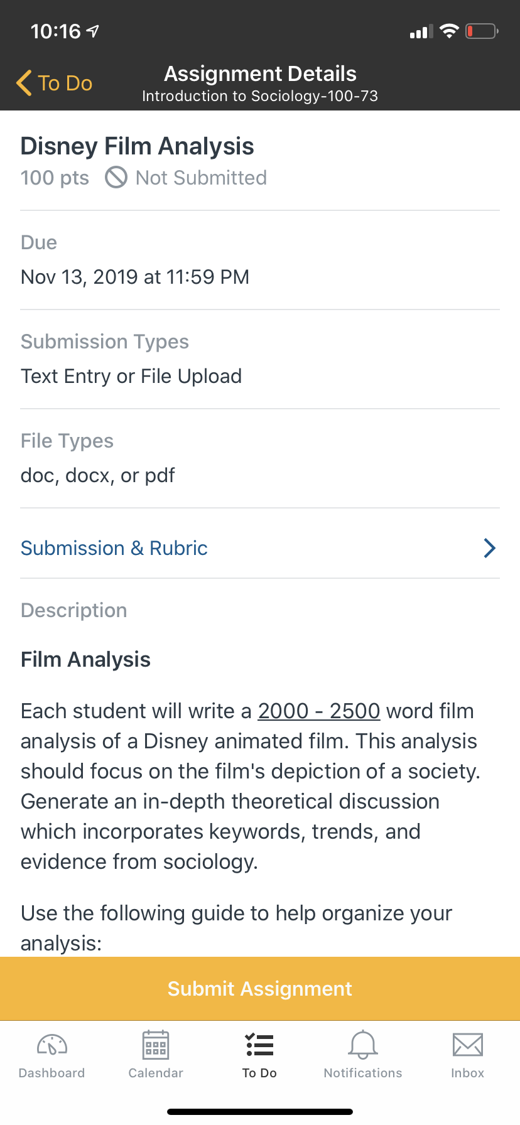
Task: Tap the back chevron icon
Action: pyautogui.click(x=24, y=83)
